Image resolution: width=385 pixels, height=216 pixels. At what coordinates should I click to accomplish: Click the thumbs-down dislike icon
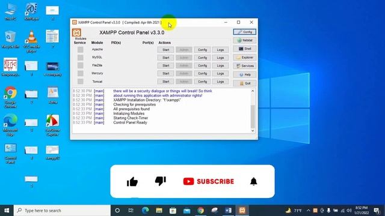pos(161,181)
